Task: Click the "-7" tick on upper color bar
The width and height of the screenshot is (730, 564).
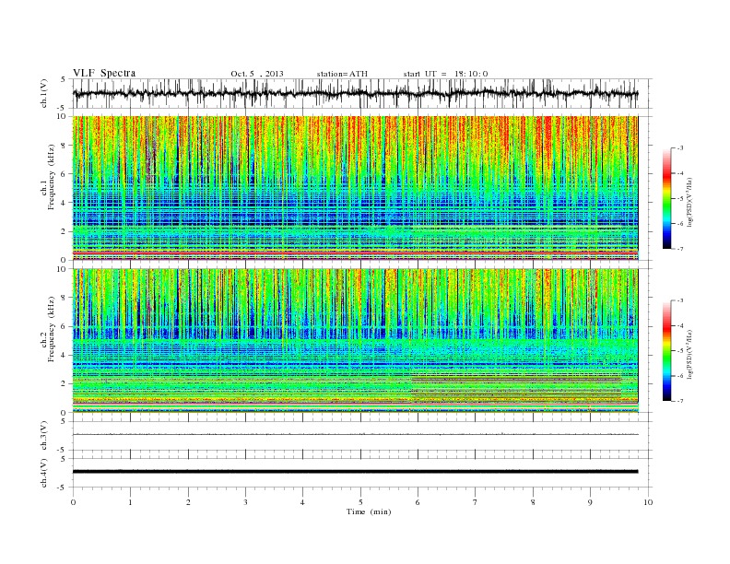Action: (680, 249)
